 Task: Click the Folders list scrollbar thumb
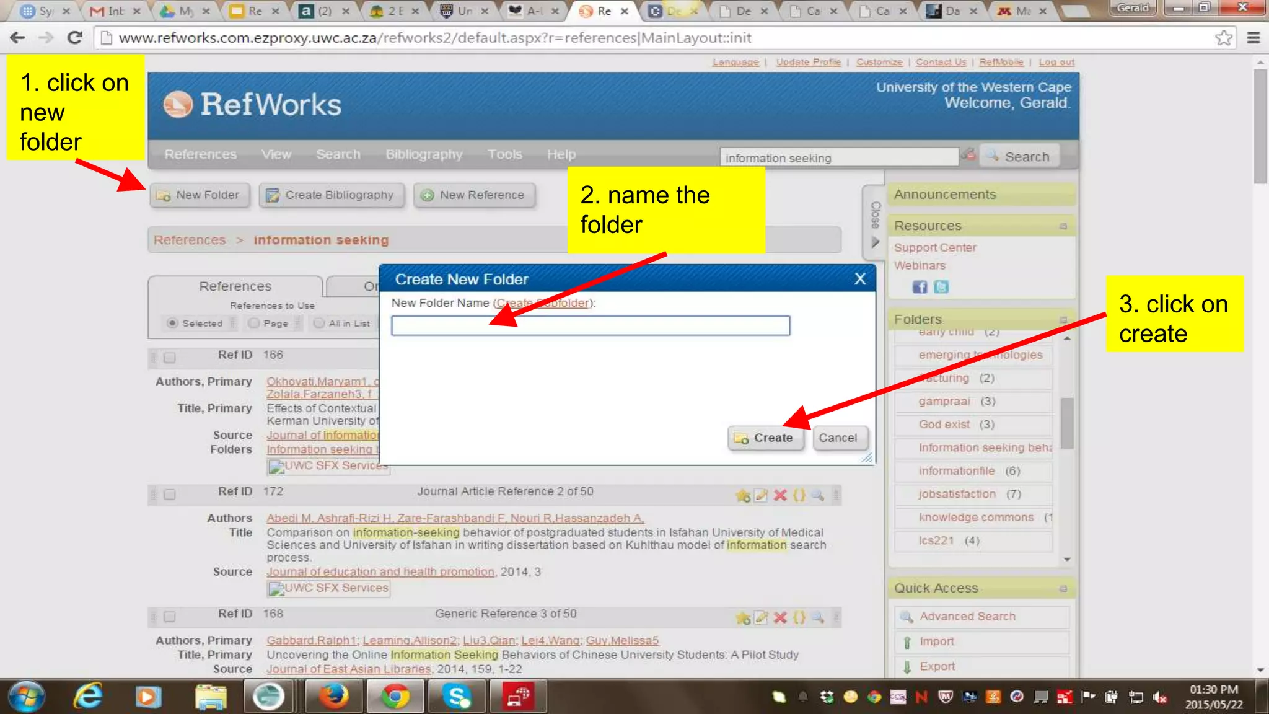pyautogui.click(x=1067, y=423)
